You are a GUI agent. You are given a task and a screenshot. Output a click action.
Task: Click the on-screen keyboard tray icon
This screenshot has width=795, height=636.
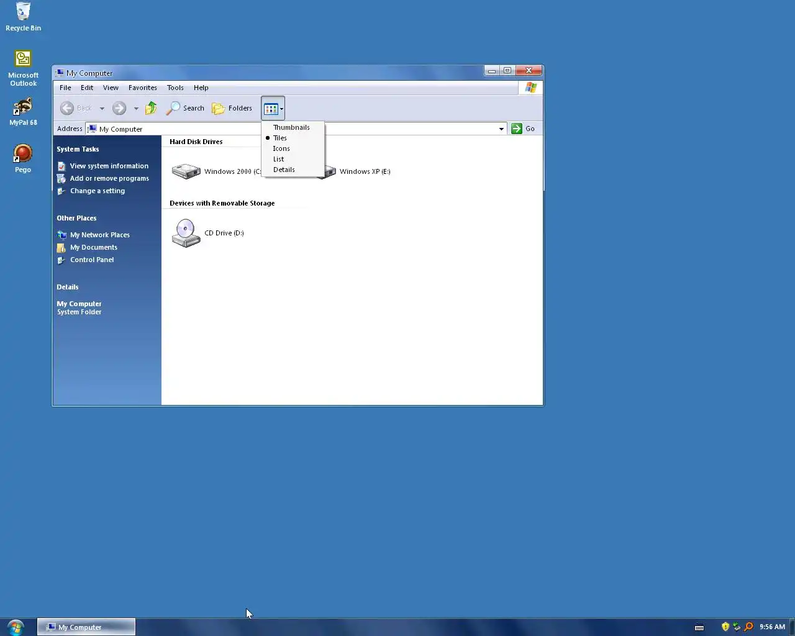699,627
